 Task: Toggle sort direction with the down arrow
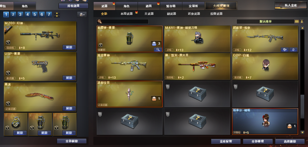pos(302,21)
